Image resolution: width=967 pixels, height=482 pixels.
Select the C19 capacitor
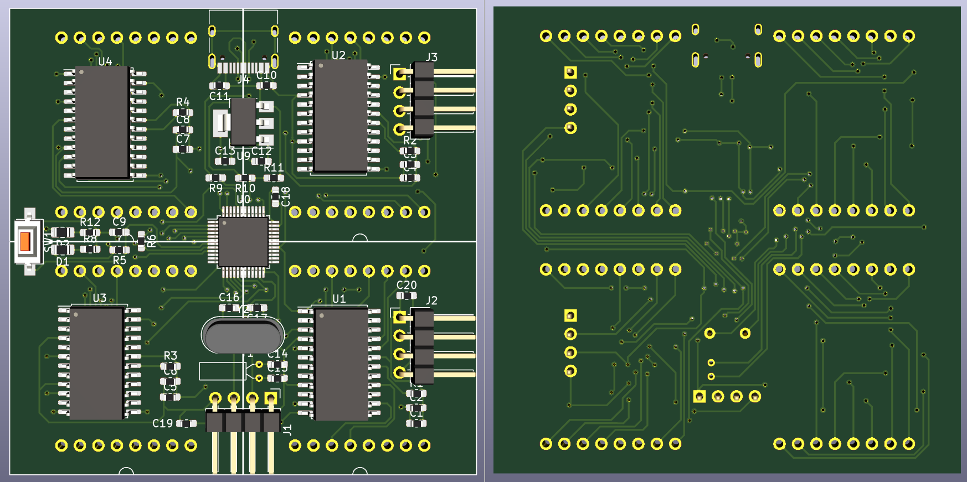pos(187,423)
